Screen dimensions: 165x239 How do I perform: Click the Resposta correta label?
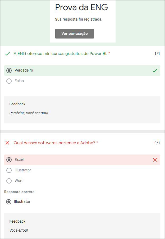point(19,192)
